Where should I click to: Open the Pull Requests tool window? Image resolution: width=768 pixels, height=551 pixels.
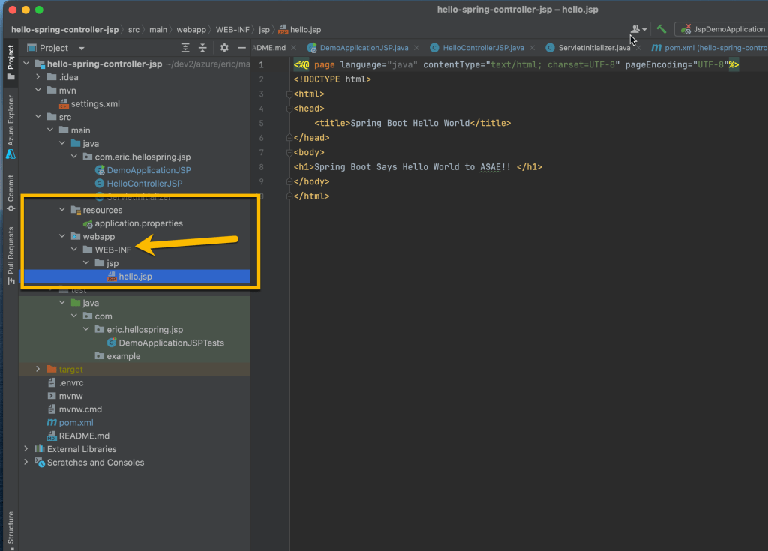10,254
